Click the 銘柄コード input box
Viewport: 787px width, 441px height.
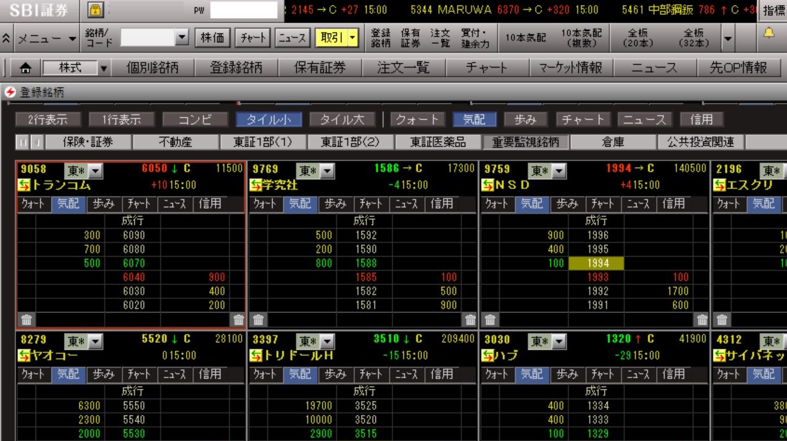pyautogui.click(x=148, y=38)
